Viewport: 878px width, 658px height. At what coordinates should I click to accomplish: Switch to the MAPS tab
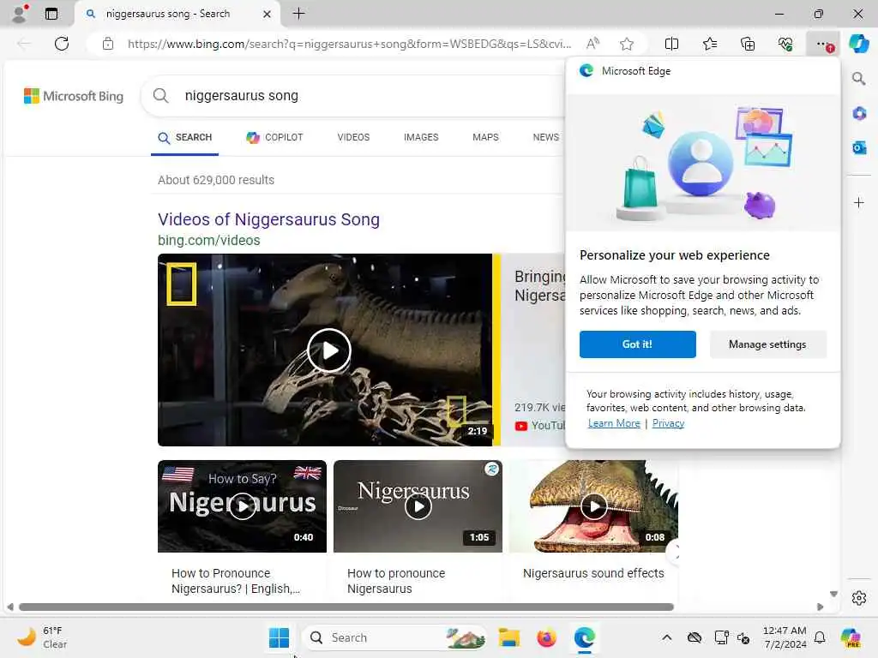point(485,138)
